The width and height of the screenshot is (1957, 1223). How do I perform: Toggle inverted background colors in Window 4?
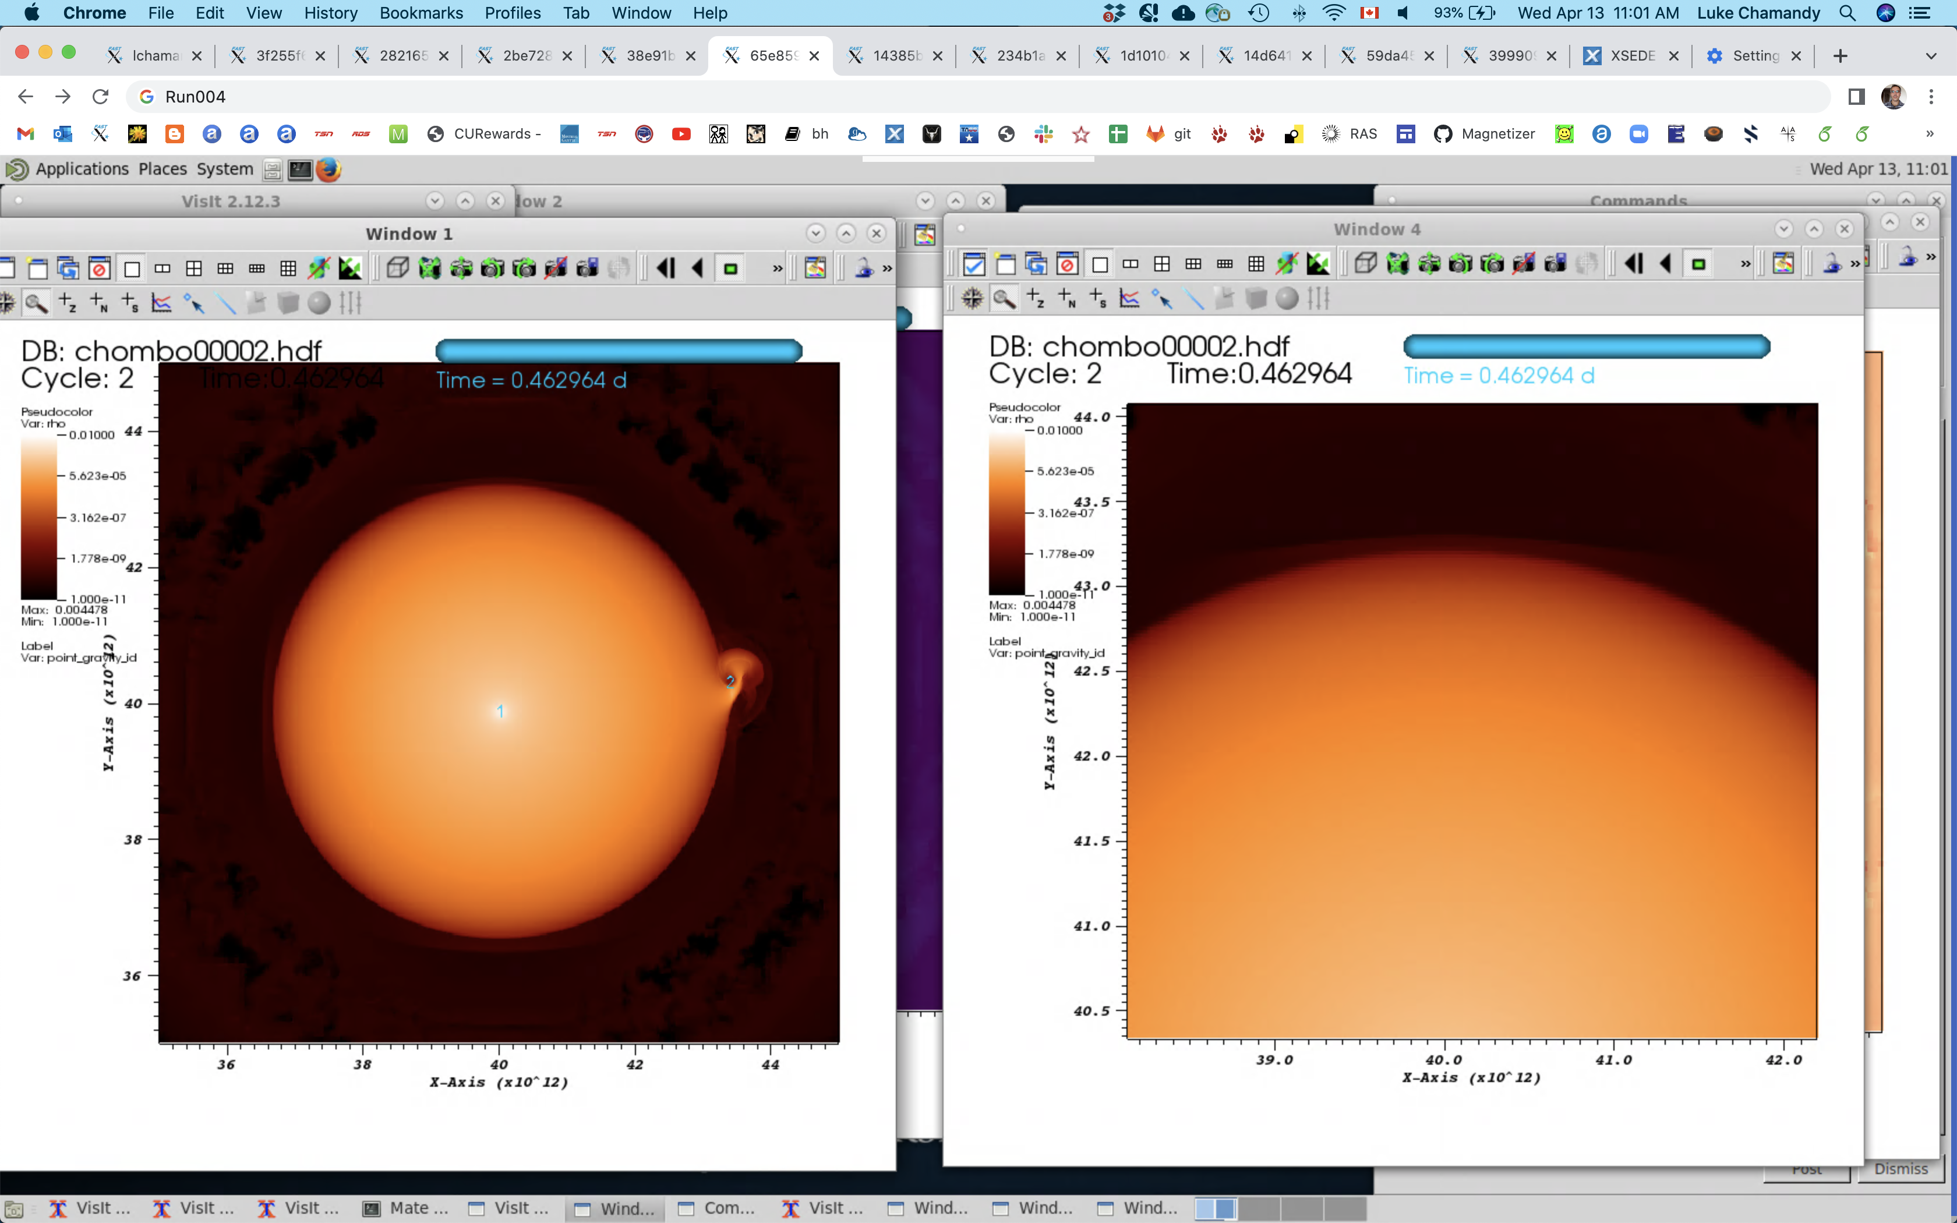point(1318,264)
